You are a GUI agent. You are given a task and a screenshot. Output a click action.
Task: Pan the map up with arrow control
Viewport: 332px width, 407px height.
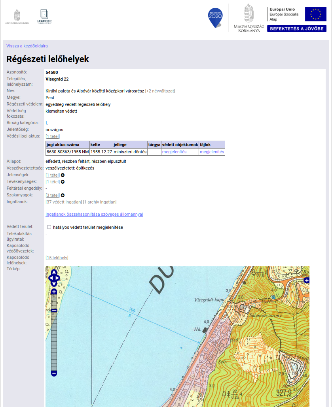tap(54, 272)
